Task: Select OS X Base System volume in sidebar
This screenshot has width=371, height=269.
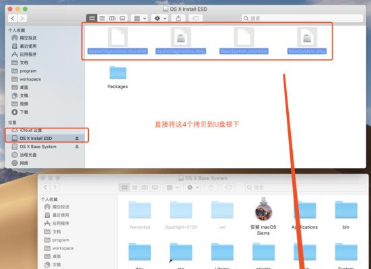Action: point(45,147)
